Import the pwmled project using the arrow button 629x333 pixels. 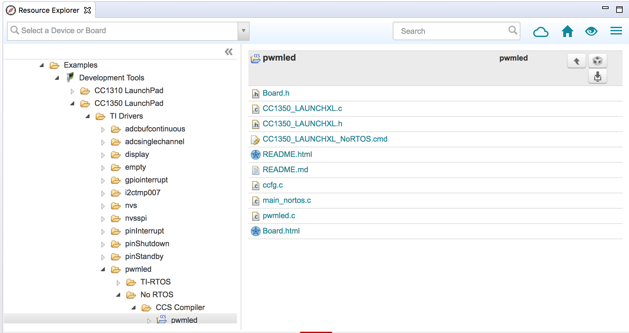[x=576, y=61]
